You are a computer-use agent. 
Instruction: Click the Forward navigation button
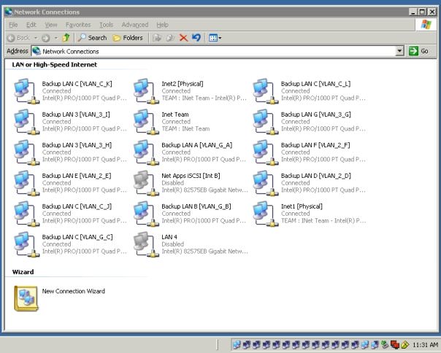45,38
